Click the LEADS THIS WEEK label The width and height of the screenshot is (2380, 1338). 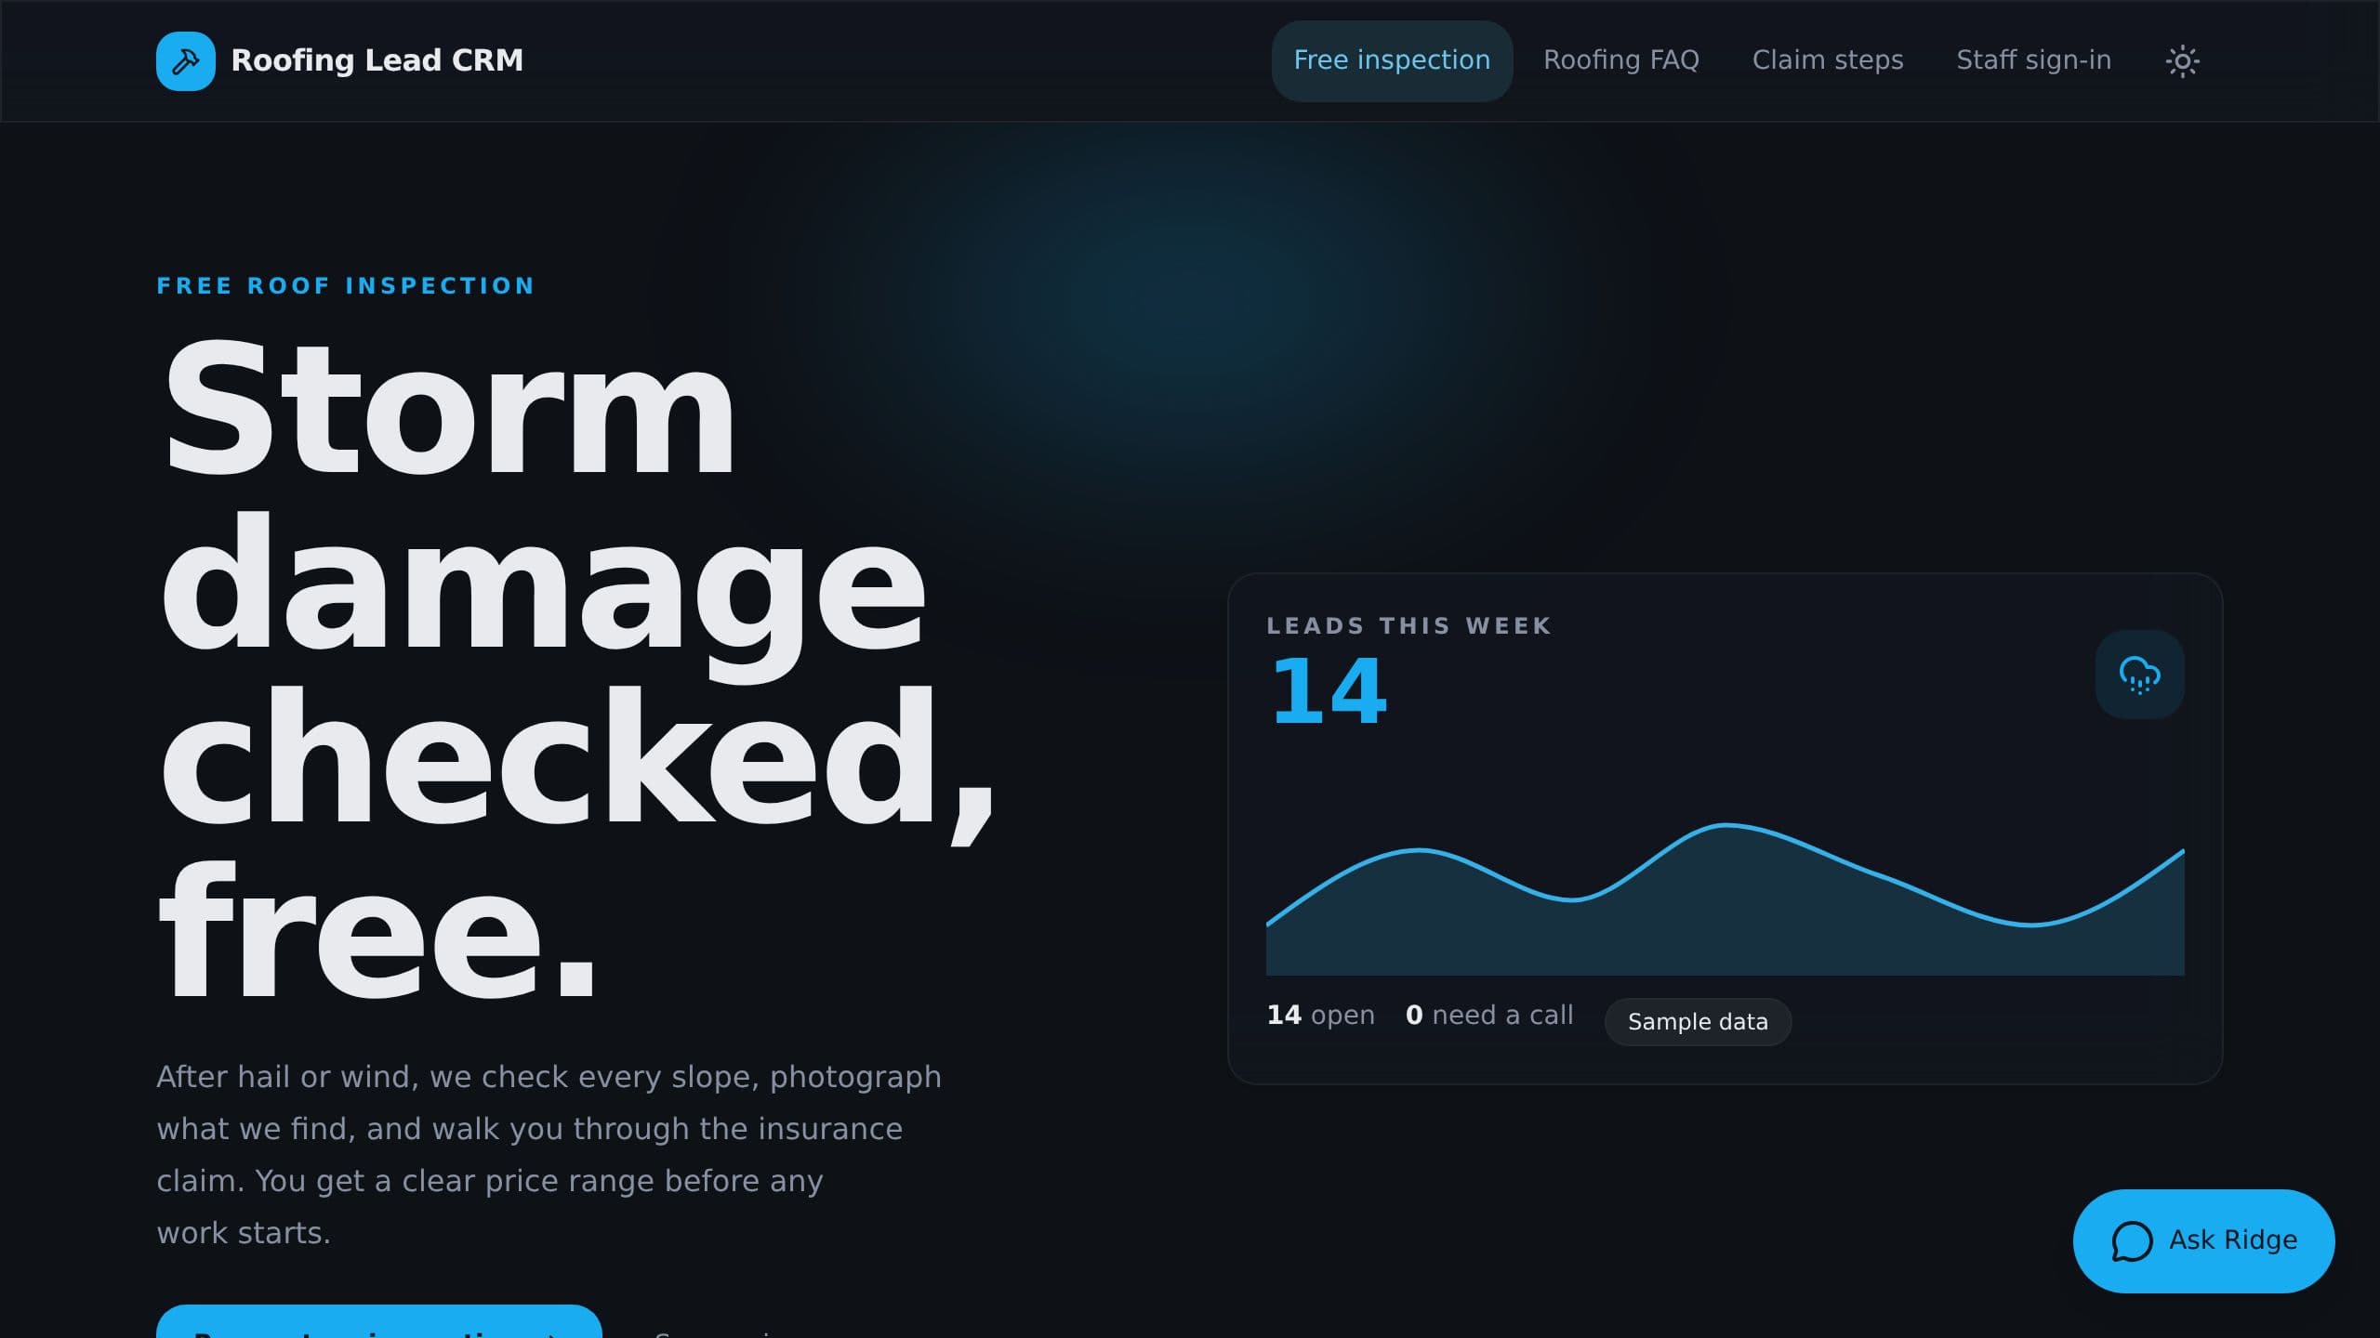point(1408,626)
